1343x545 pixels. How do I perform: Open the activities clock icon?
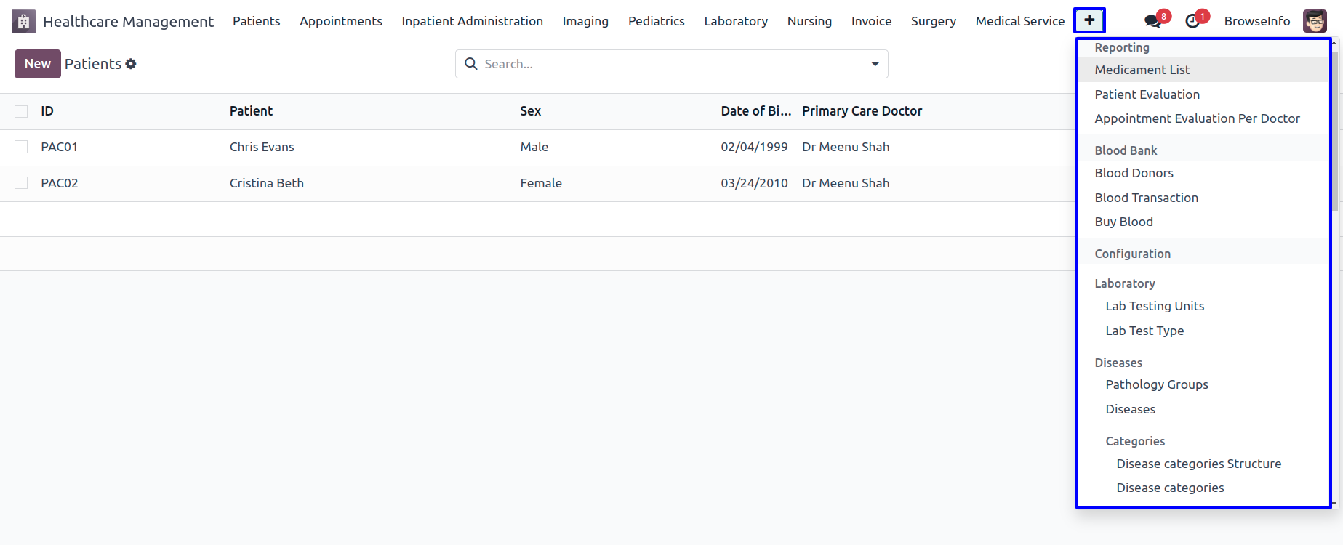click(1192, 21)
